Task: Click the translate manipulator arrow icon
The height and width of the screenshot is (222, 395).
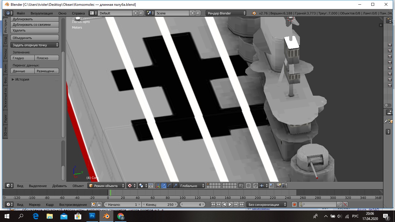Action: [x=164, y=186]
